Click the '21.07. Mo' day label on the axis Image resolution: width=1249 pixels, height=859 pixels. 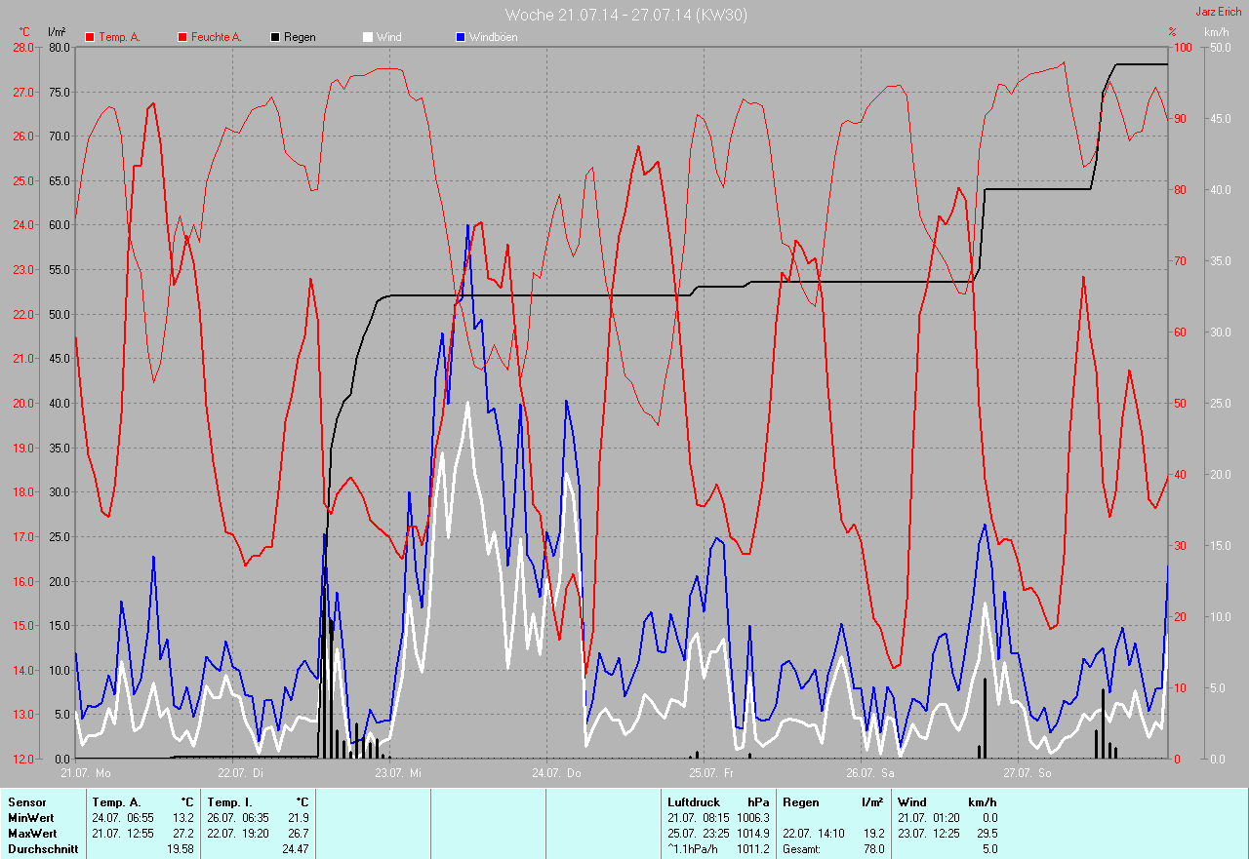86,773
